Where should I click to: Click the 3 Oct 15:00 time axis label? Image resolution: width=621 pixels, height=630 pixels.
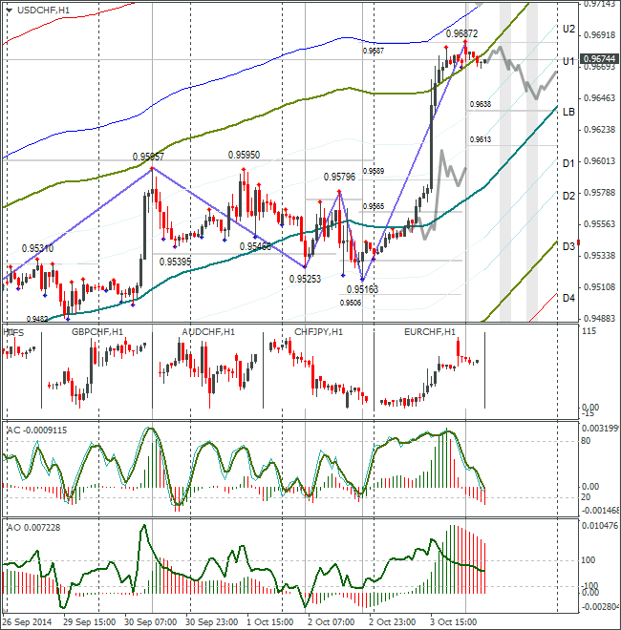(454, 622)
